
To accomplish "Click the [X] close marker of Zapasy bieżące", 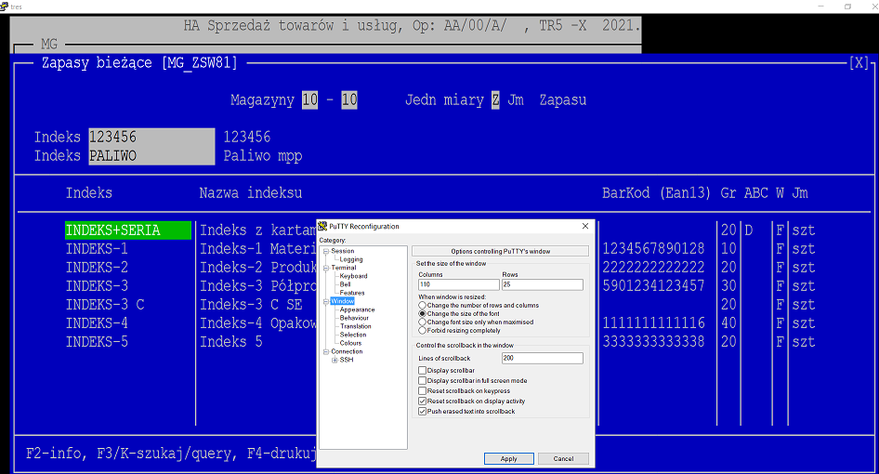I will 859,63.
